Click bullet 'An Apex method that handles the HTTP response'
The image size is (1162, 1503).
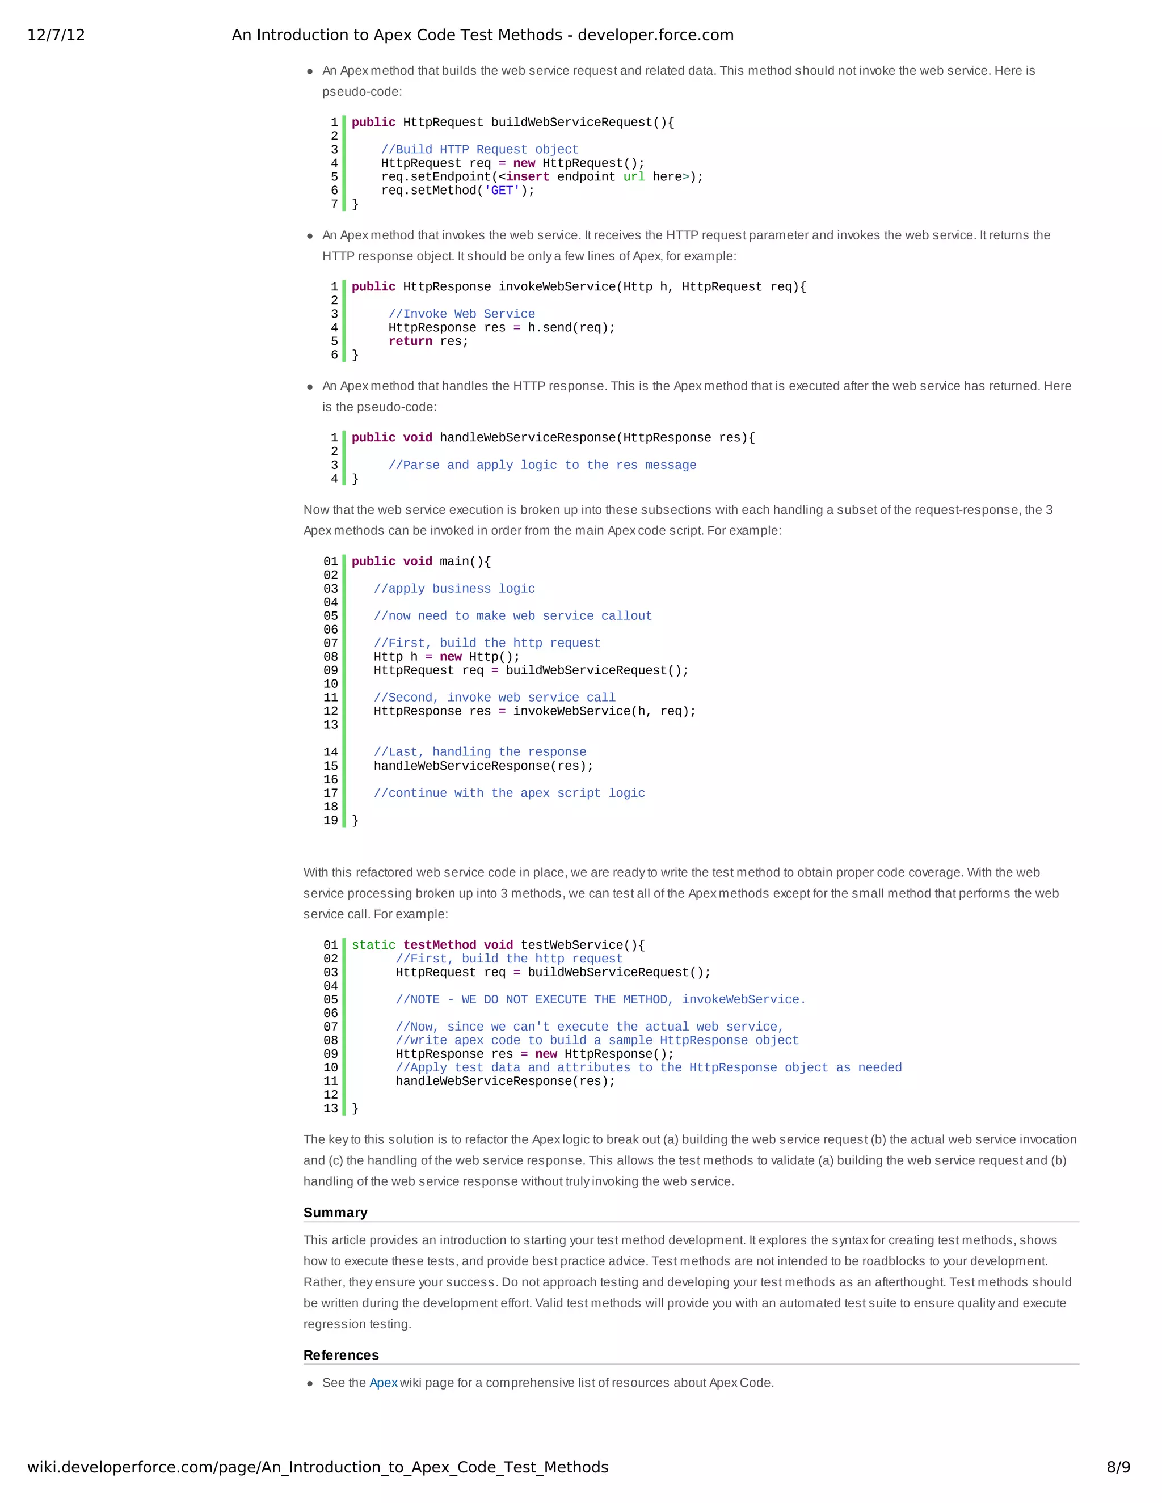697,396
